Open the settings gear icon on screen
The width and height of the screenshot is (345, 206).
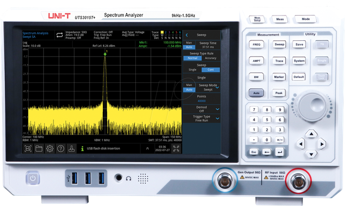coord(50,148)
